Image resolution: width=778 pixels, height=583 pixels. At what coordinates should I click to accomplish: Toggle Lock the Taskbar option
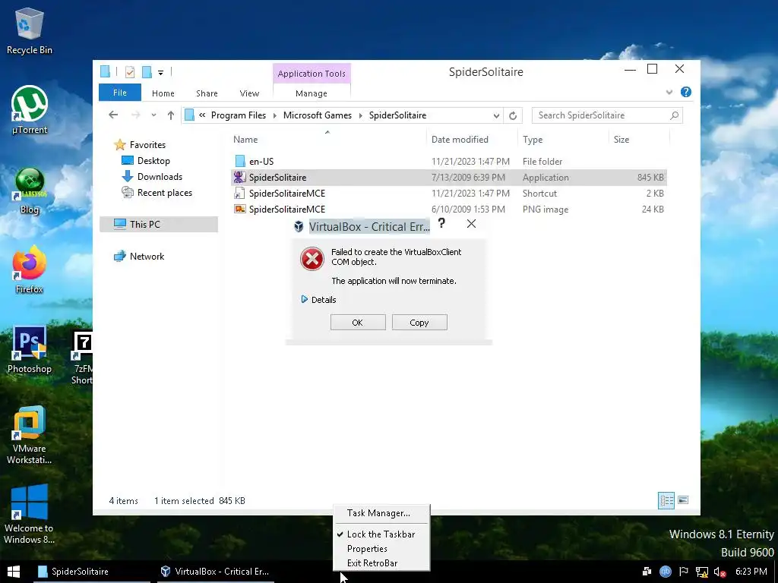(381, 534)
